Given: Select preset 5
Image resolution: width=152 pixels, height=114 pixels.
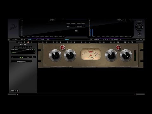Looking at the screenshot, I should pos(110,40).
